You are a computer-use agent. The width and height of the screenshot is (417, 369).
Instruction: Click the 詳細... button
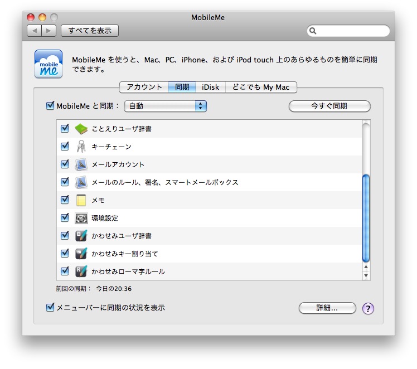[327, 308]
